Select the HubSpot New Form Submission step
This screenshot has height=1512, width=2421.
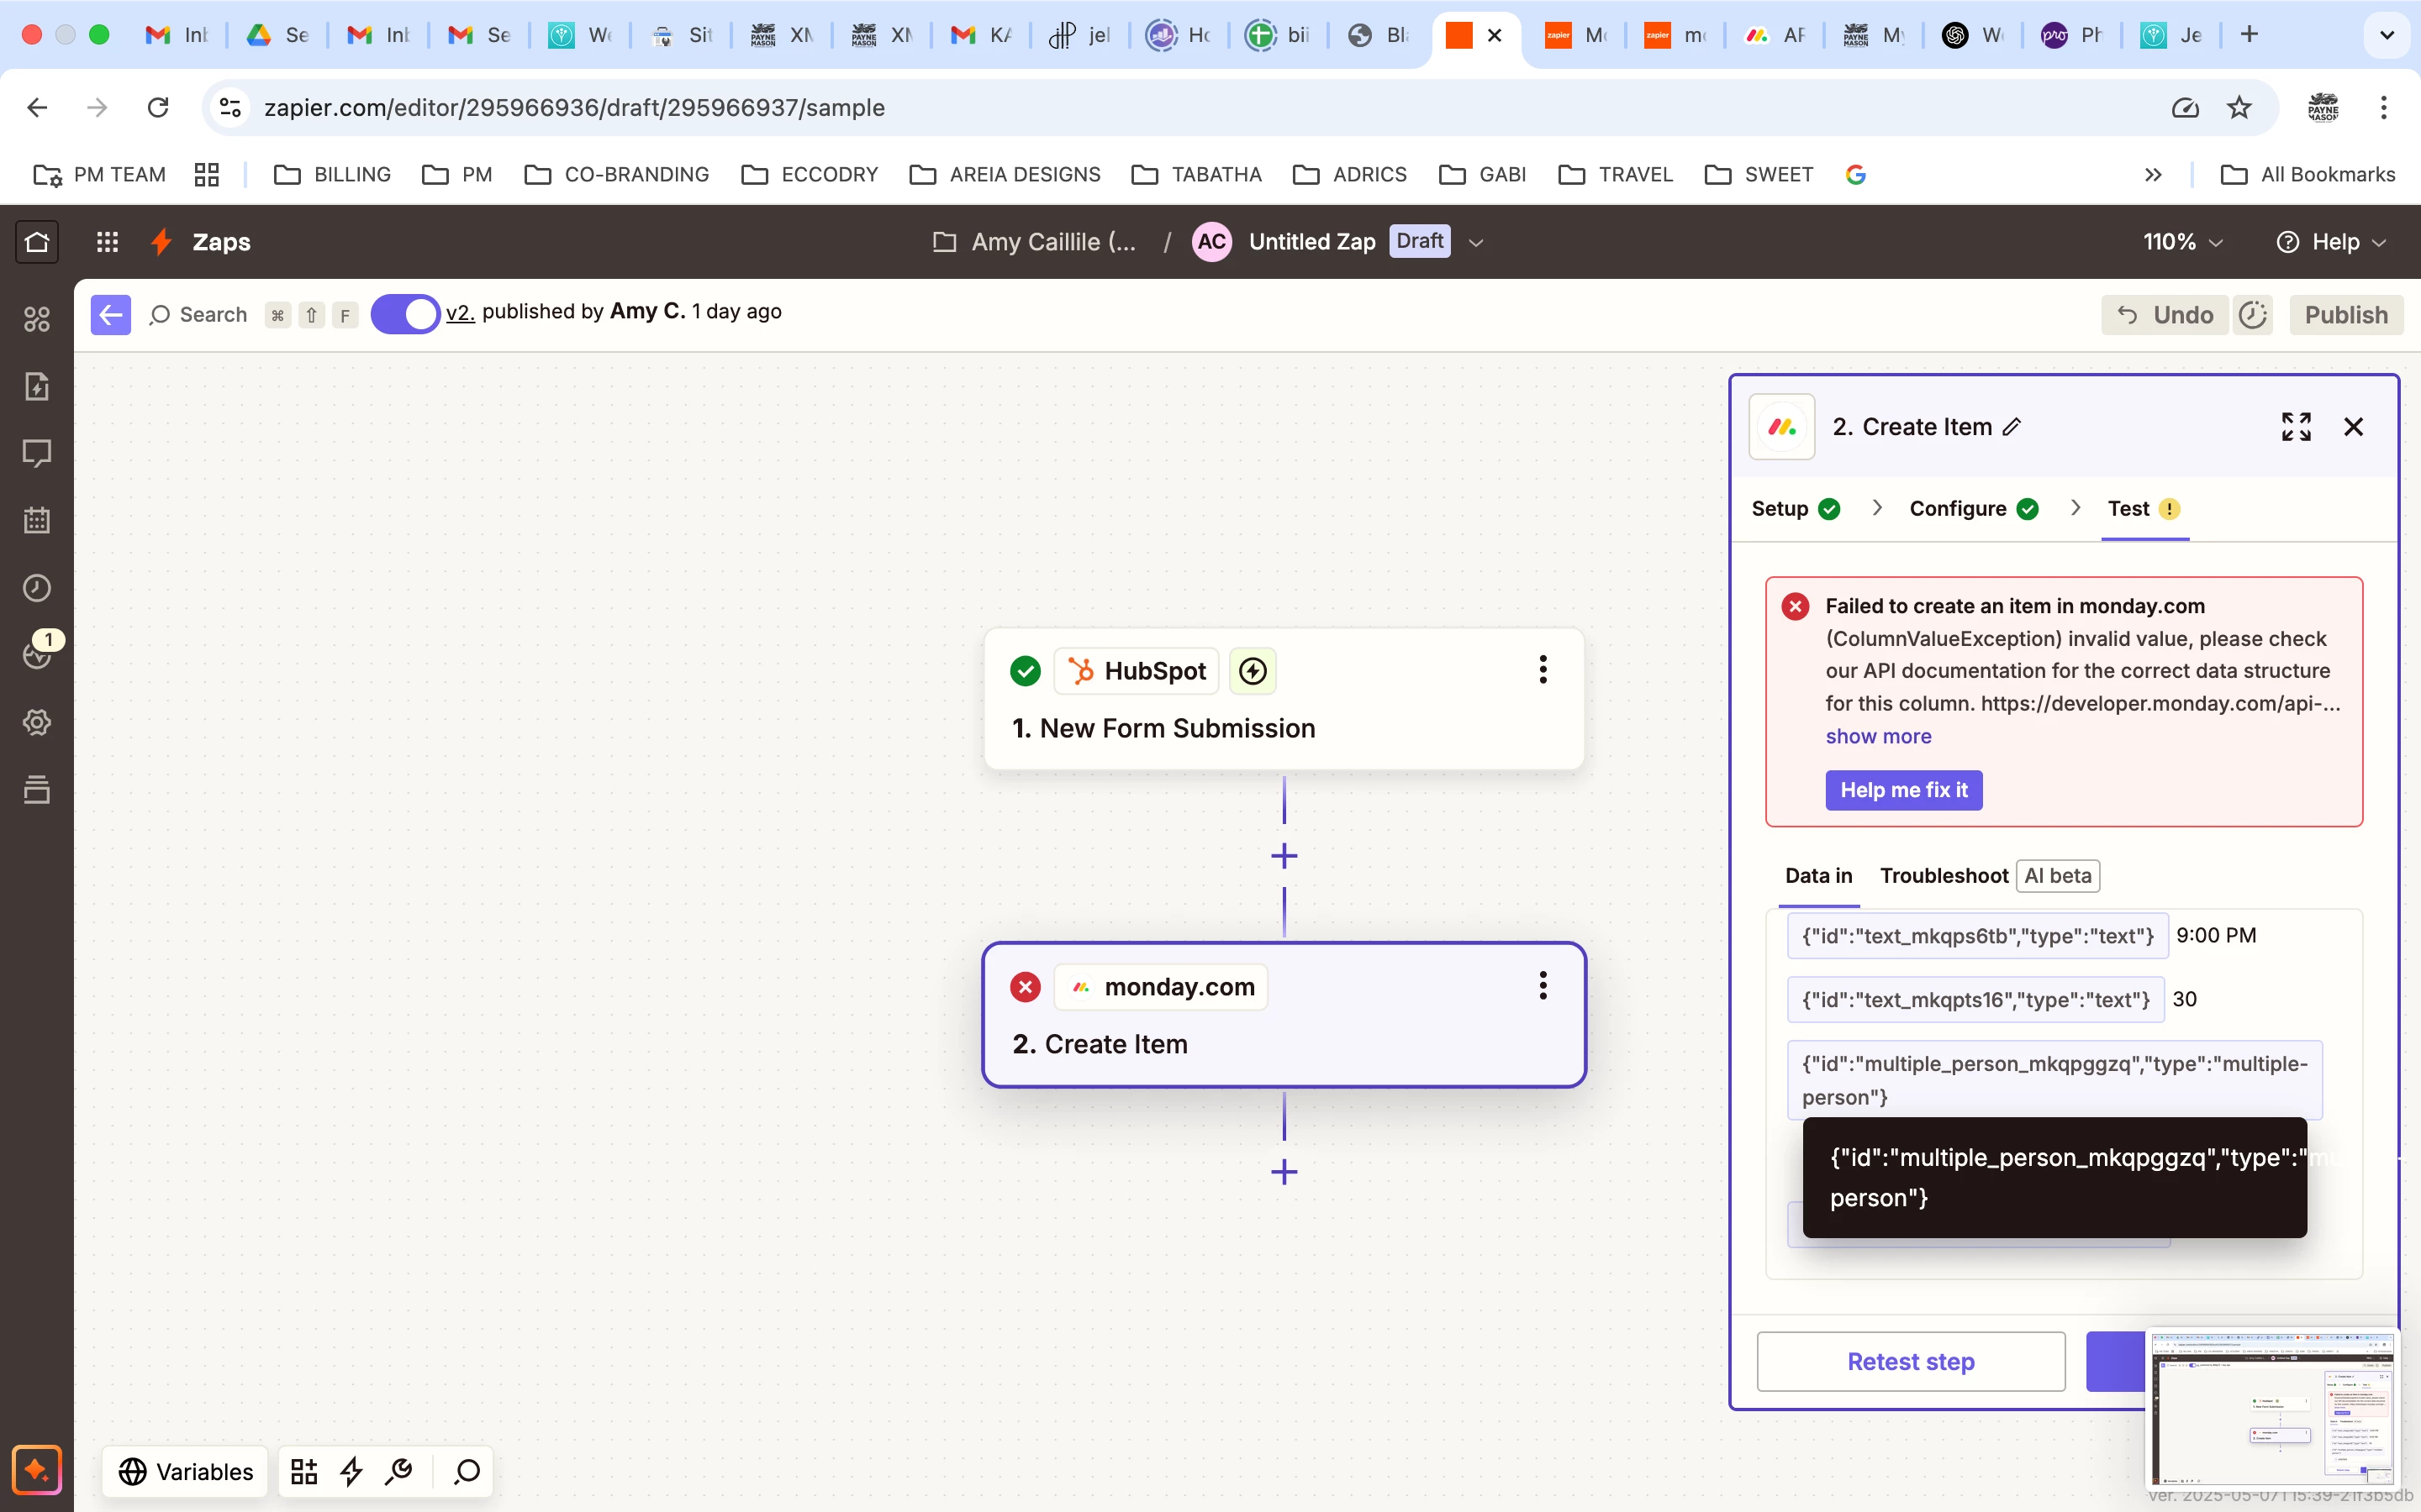[x=1284, y=699]
